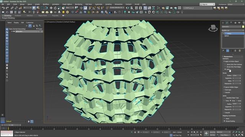Viewport: 245px width, 137px height.
Task: Open the Sign In dropdown
Action: [207, 4]
